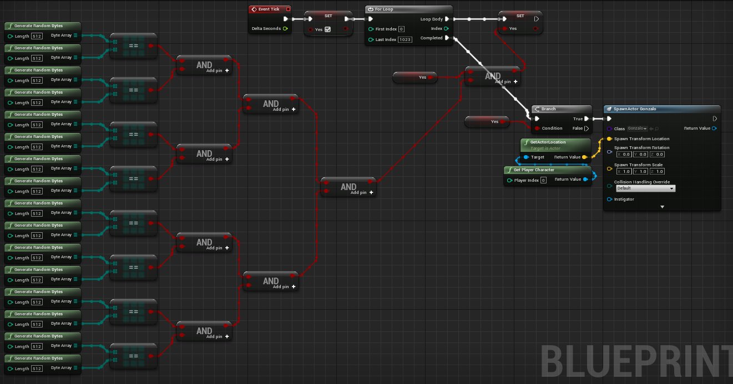Select the SpawnActor Gonzalo node header

pyautogui.click(x=662, y=109)
